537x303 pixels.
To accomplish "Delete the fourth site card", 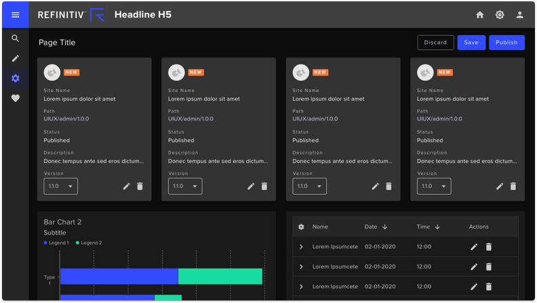I will tap(513, 186).
